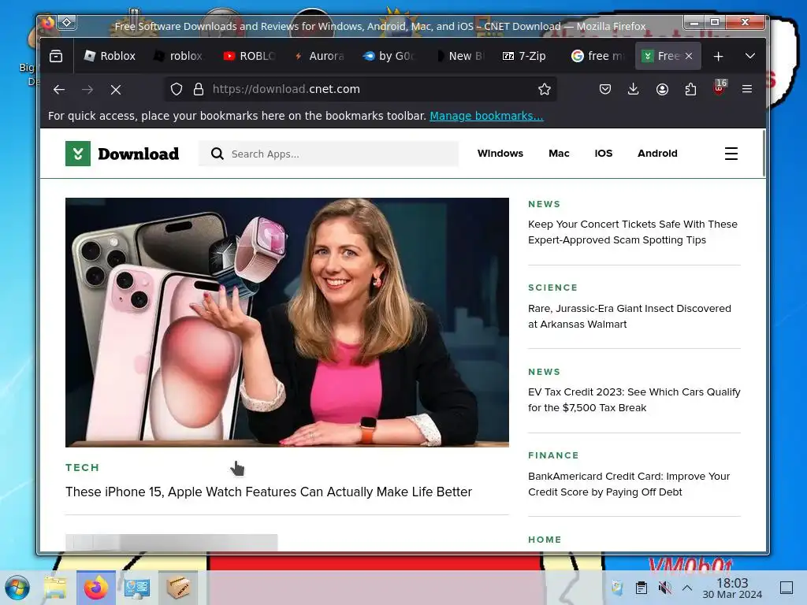This screenshot has height=605, width=807.
Task: Click the TECH category label
Action: pyautogui.click(x=82, y=468)
